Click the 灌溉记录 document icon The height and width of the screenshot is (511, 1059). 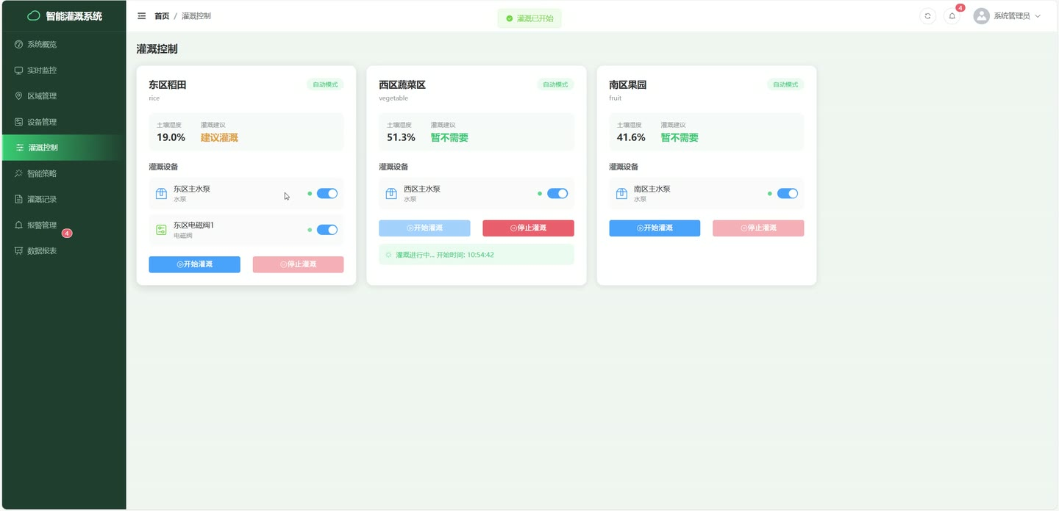pos(19,199)
